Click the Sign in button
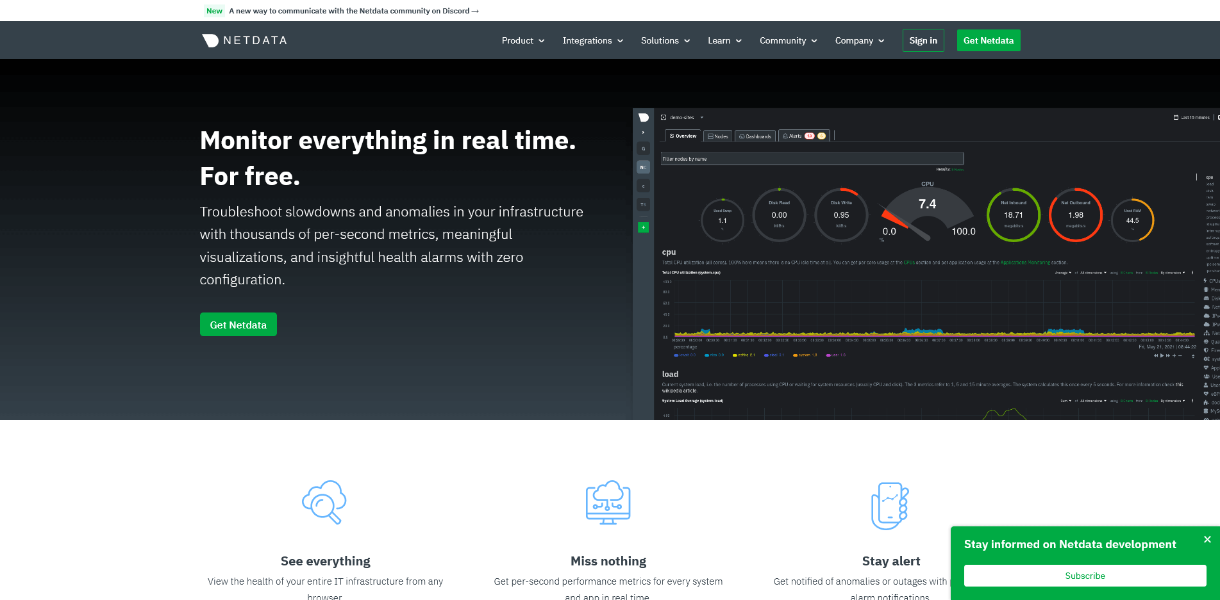The image size is (1220, 600). point(923,40)
